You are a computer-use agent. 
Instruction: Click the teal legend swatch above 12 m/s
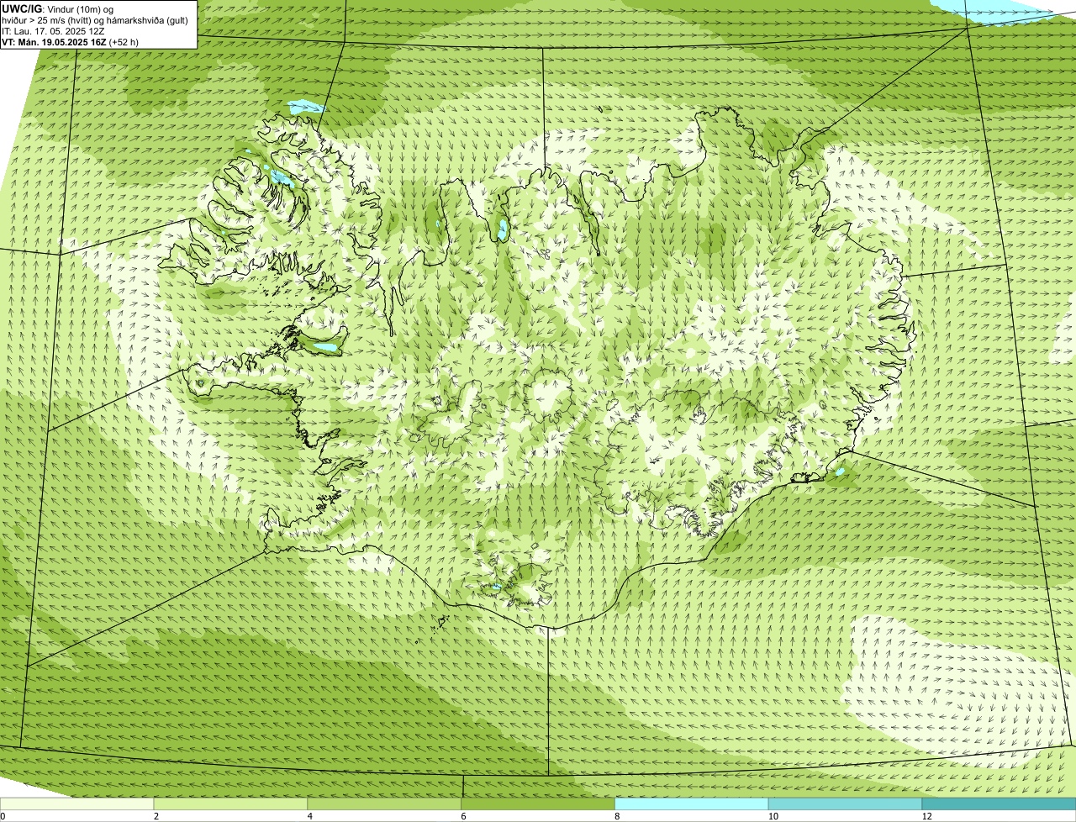pyautogui.click(x=1000, y=804)
